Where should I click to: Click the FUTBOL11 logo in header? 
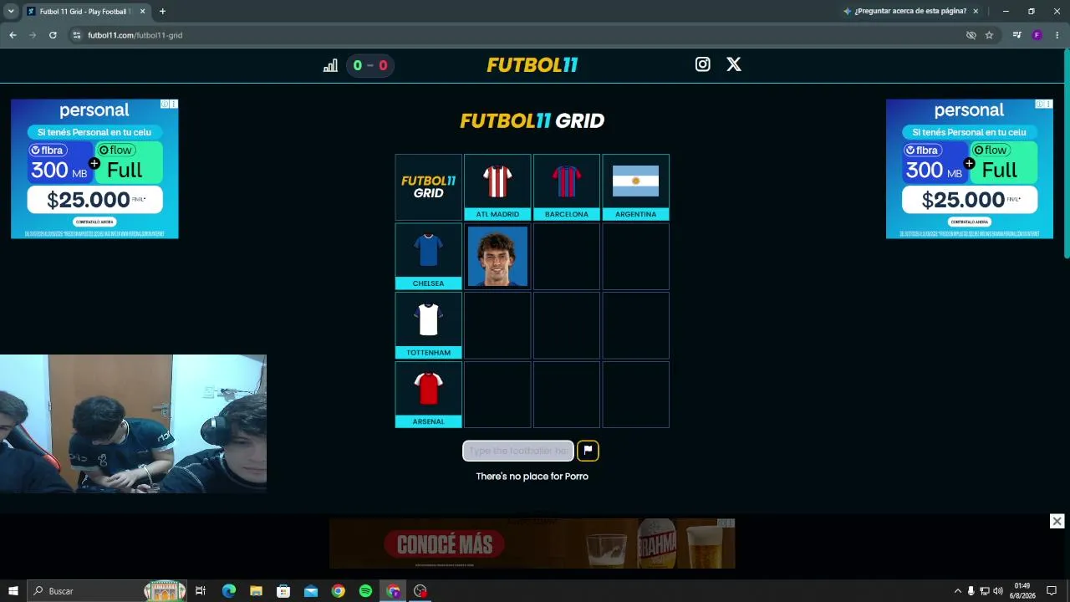tap(532, 65)
